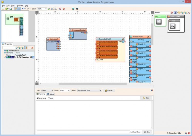The height and width of the screenshot is (136, 192).
Task: Click the Clear button in terminal
Action: pos(146,98)
